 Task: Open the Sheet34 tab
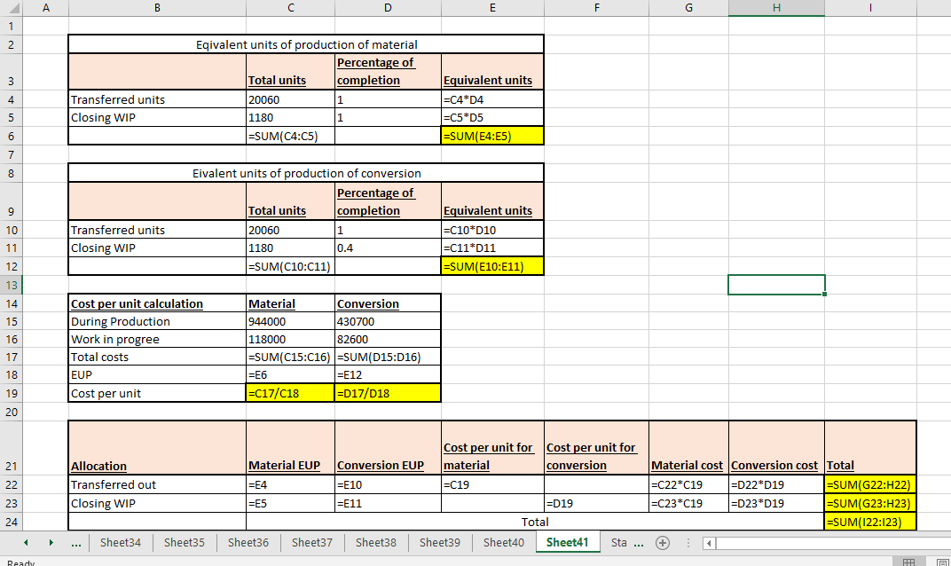point(120,542)
